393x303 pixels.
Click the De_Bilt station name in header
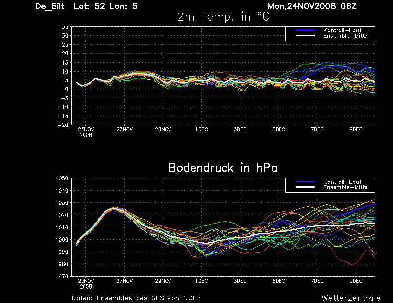(50, 6)
